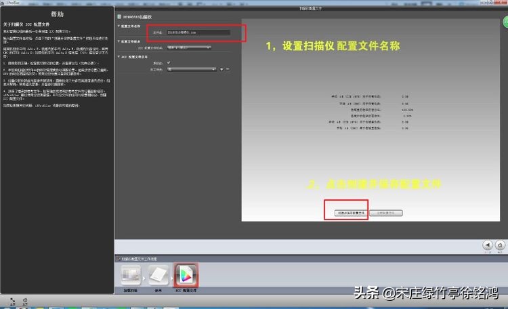Collapse the 配置文件名称 section
Image resolution: width=508 pixels, height=309 pixels.
119,26
